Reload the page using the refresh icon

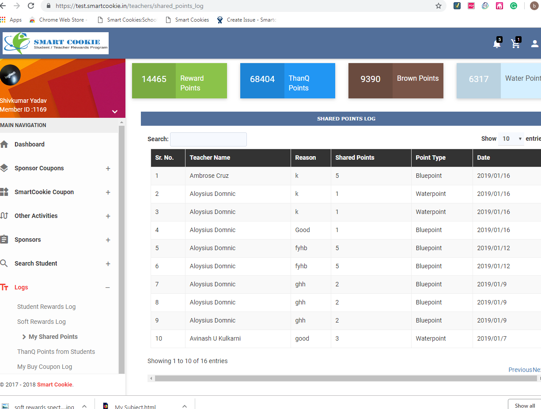click(x=31, y=6)
